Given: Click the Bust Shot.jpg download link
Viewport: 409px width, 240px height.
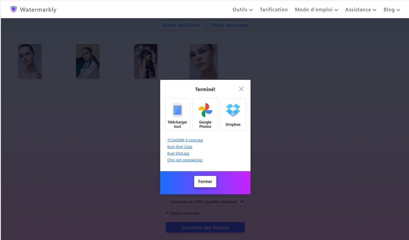Looking at the screenshot, I should [x=178, y=153].
